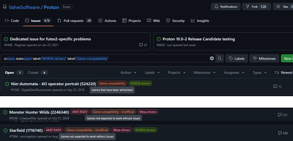Open the Milestones button
The image size is (293, 141).
pos(264,58)
